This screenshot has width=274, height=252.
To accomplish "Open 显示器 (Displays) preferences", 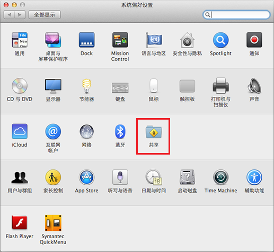I will point(53,86).
